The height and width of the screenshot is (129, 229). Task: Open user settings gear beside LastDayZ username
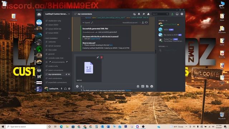pos(69,89)
